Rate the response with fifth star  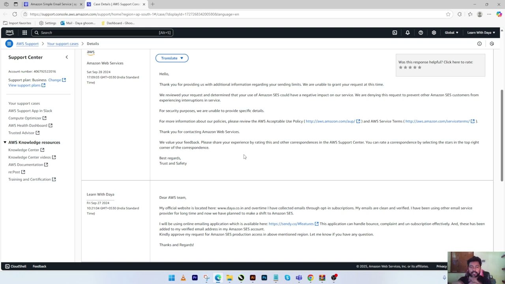[x=419, y=67]
